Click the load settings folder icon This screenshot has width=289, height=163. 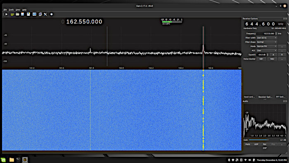tap(17, 14)
